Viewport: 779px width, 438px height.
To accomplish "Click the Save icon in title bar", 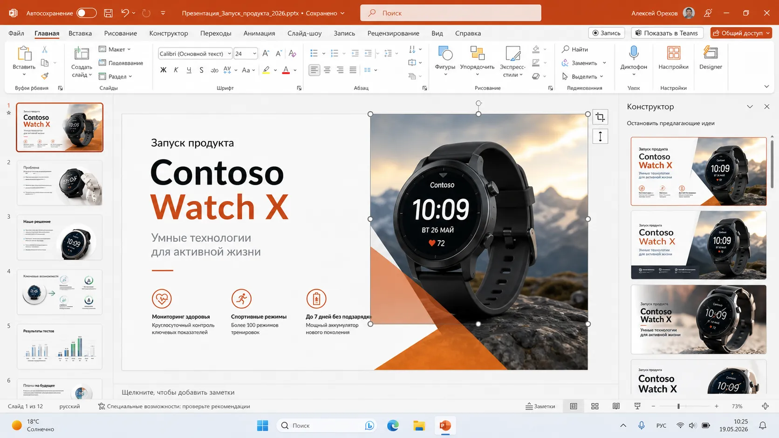I will 108,13.
